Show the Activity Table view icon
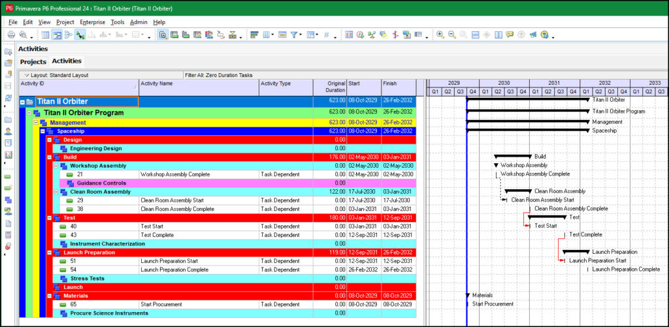669x327 pixels. (45, 35)
